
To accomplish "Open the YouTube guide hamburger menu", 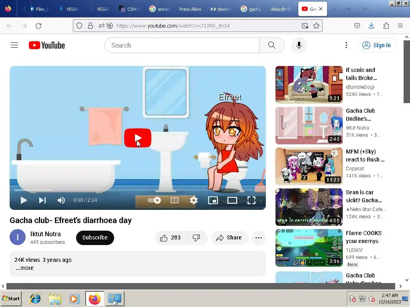I will [x=14, y=45].
